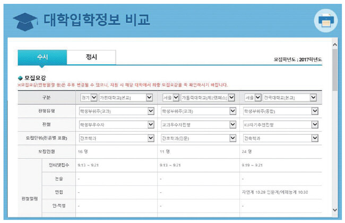Switch to the 수시 tab

point(42,57)
